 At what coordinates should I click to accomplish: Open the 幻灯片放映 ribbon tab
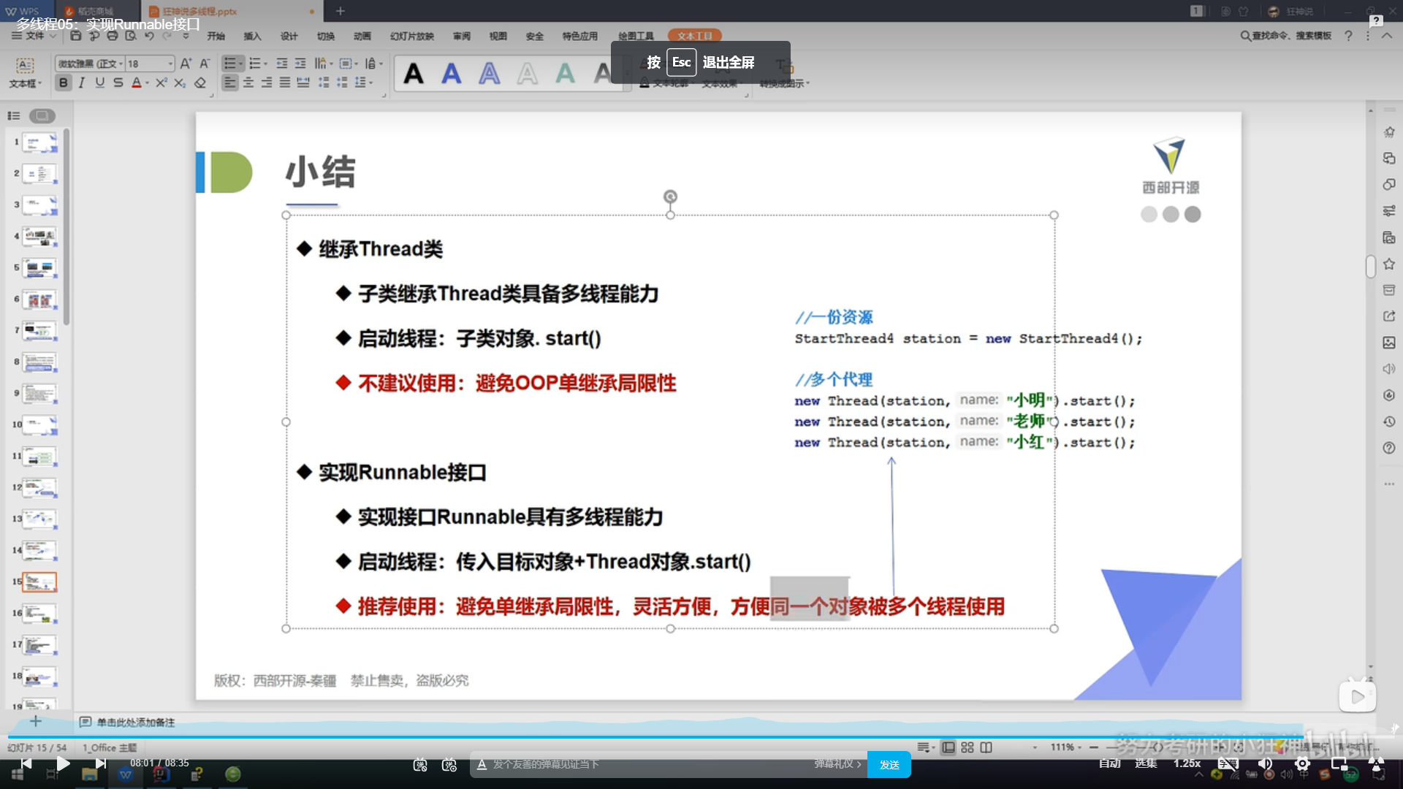412,36
